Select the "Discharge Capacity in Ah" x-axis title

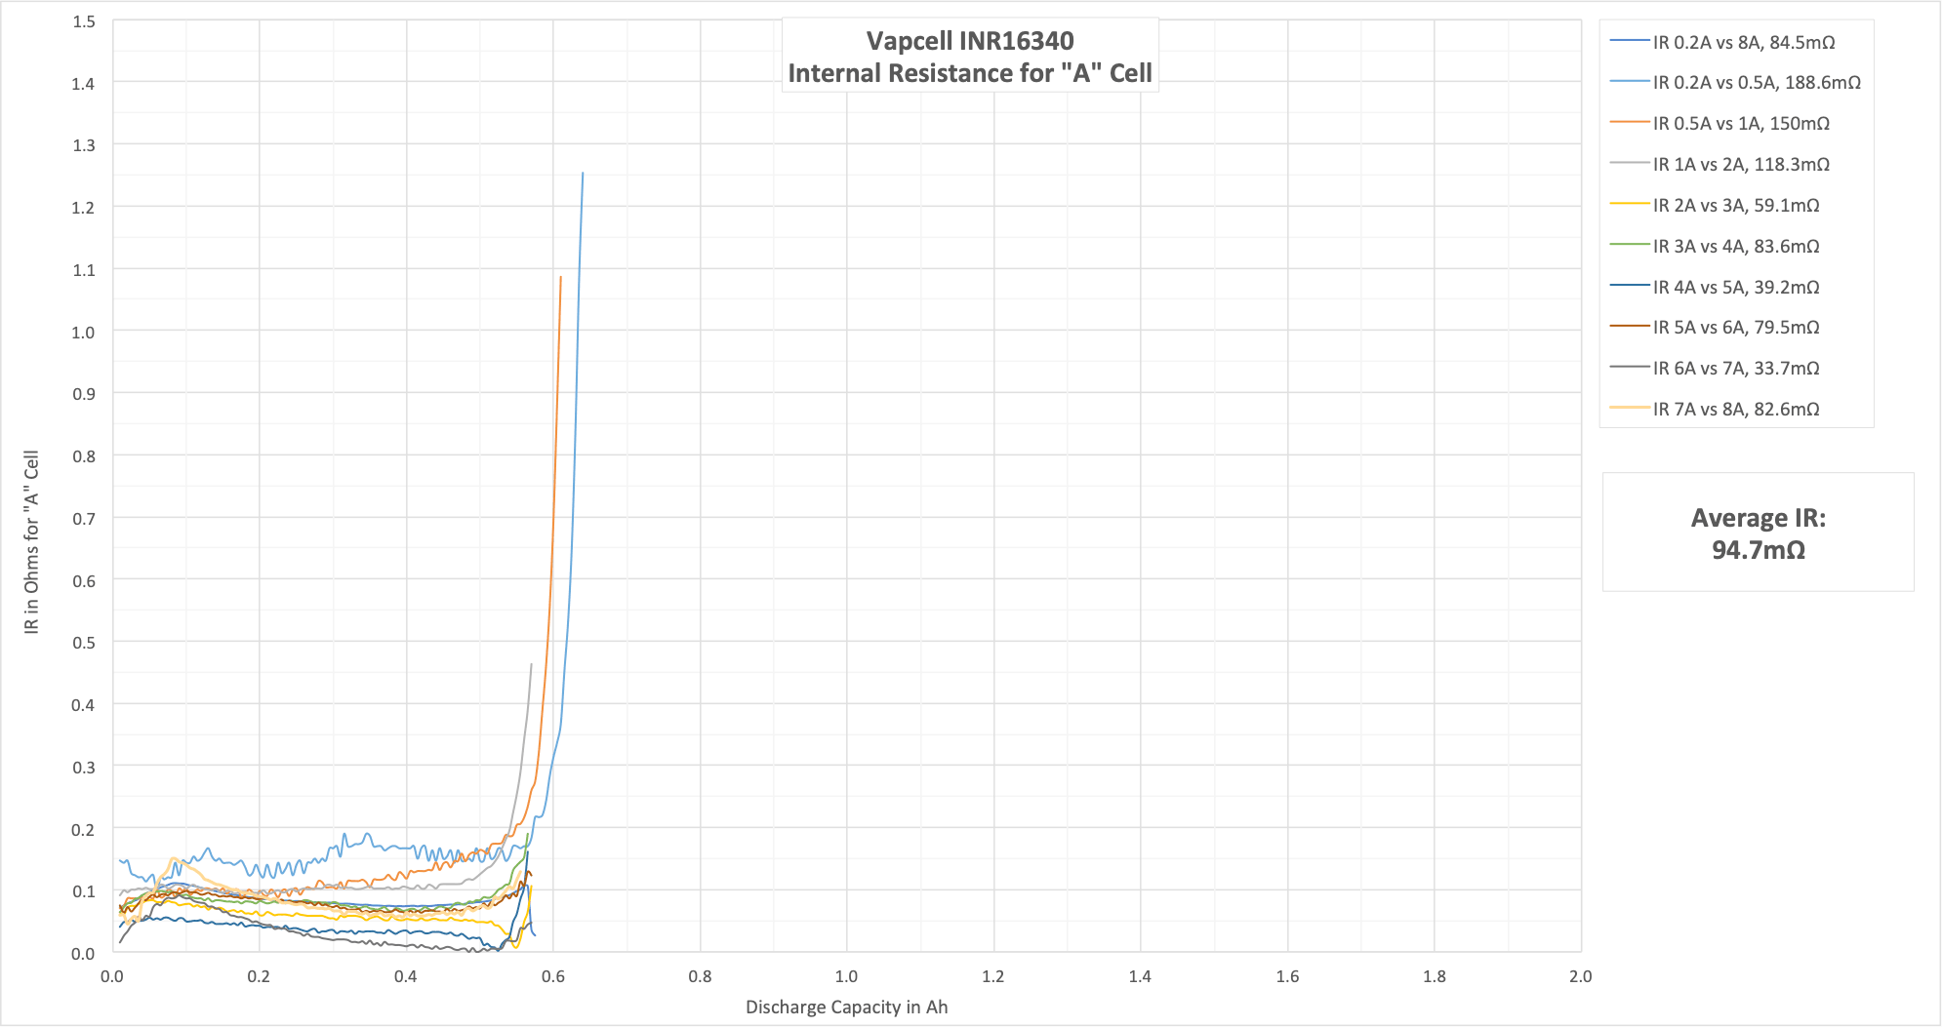846,1007
